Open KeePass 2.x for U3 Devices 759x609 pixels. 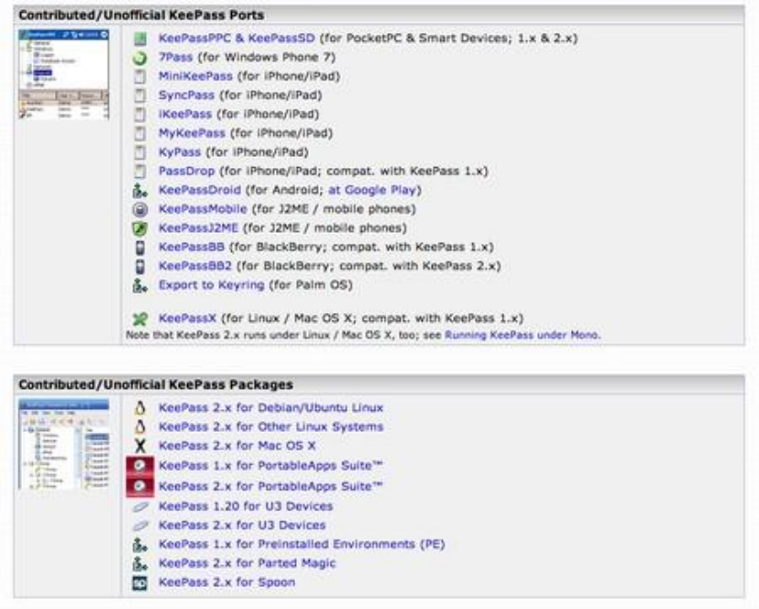pyautogui.click(x=242, y=525)
